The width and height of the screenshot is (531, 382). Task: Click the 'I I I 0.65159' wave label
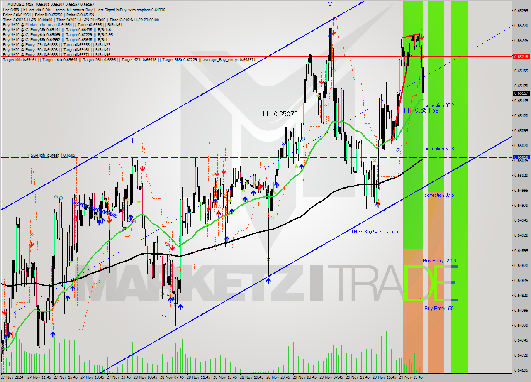click(x=421, y=110)
